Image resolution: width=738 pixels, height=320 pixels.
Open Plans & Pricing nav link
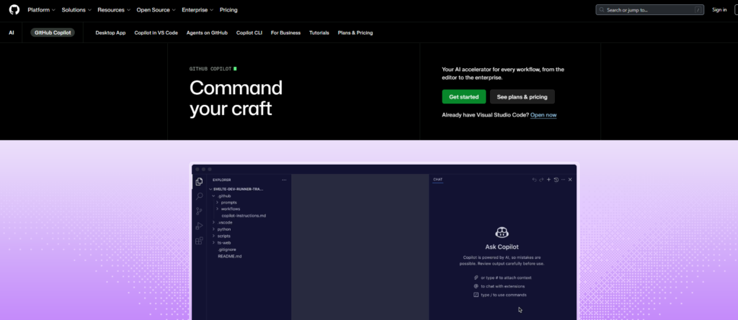pos(355,33)
